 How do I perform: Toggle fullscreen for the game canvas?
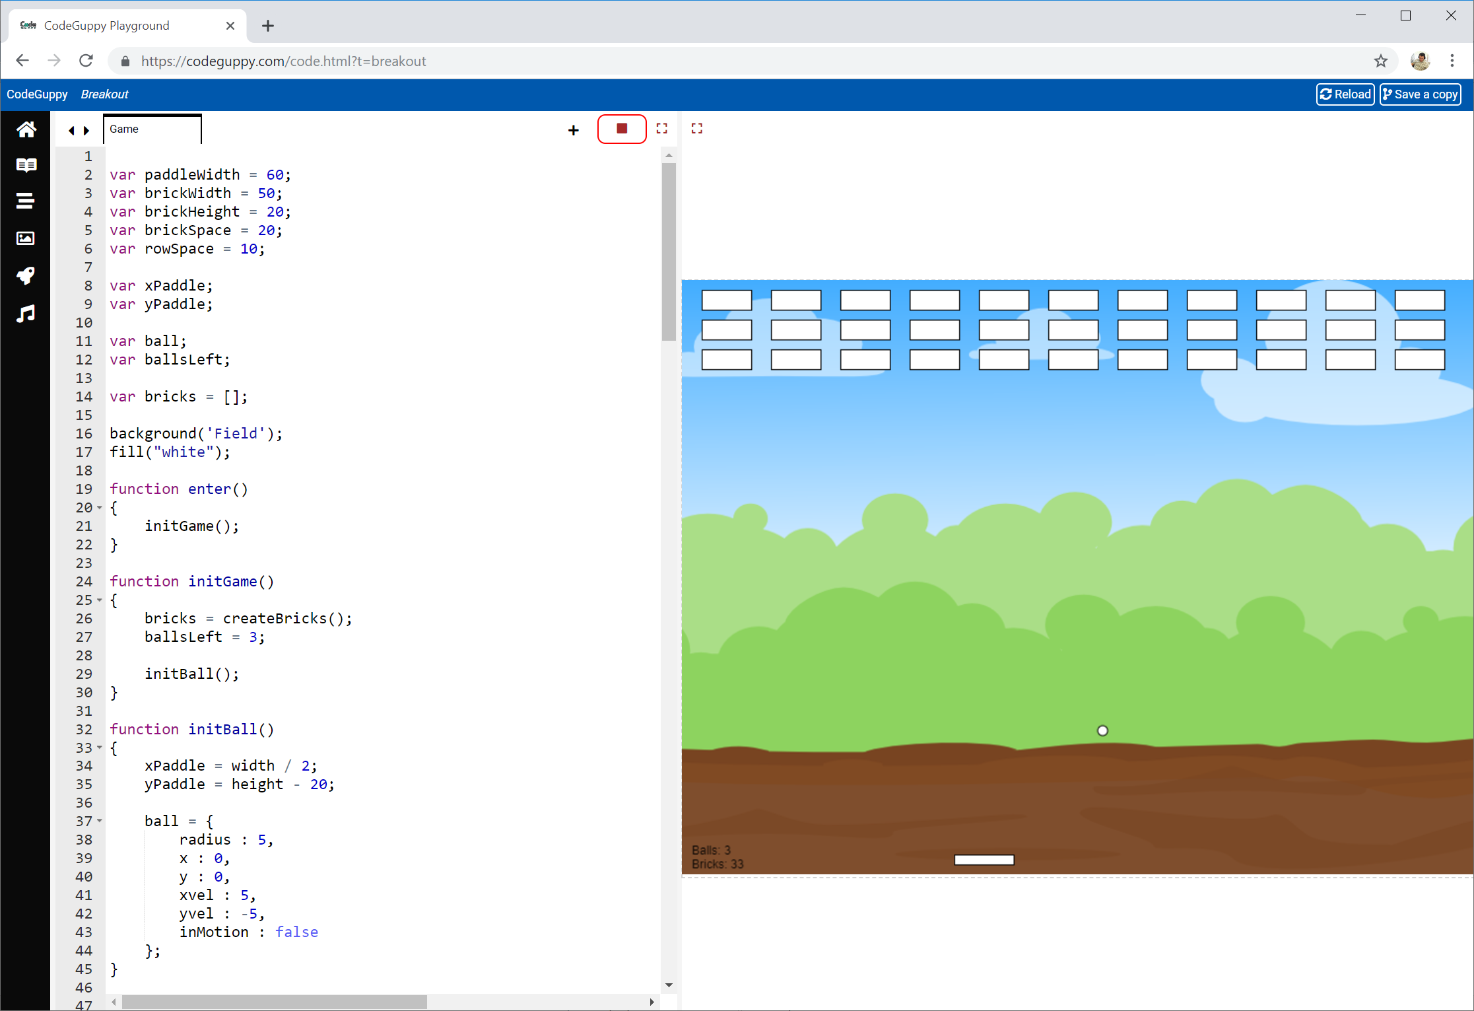click(x=697, y=129)
